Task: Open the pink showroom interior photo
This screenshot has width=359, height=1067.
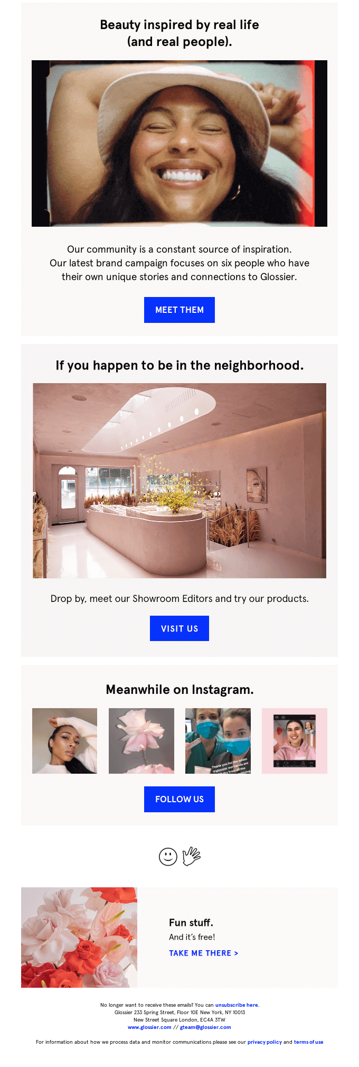Action: [179, 480]
